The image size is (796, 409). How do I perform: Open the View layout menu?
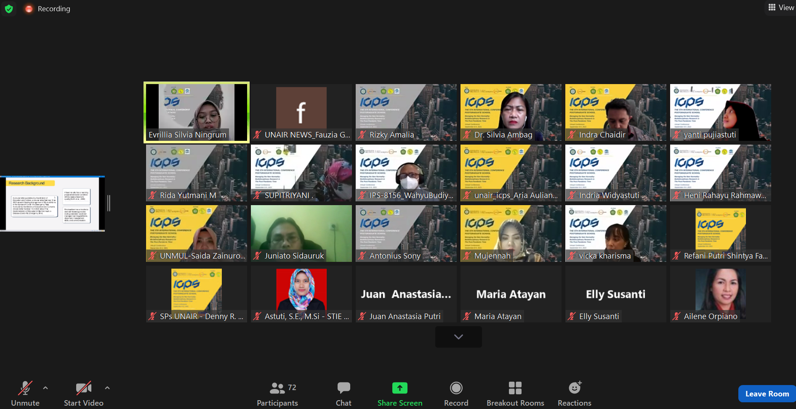tap(781, 8)
